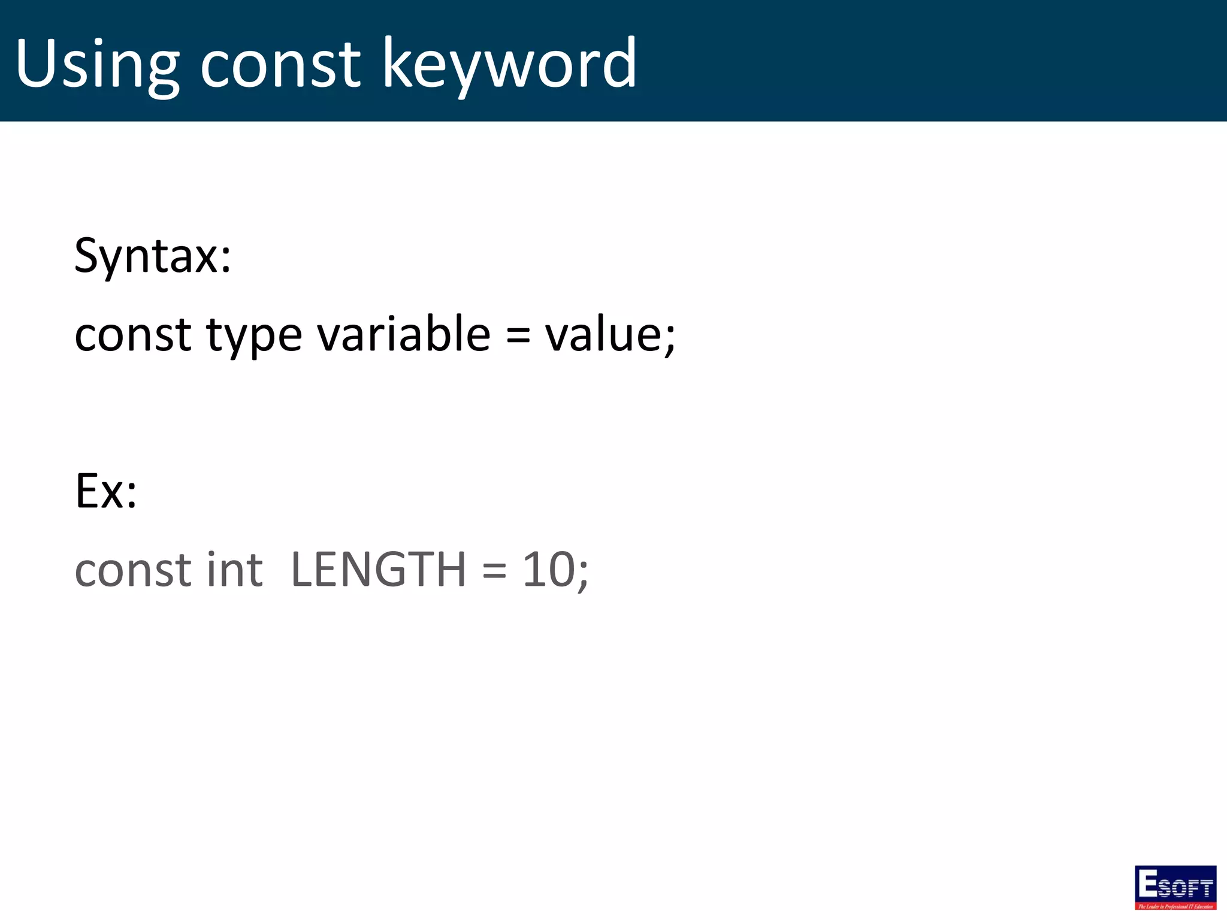1227x920 pixels.
Task: Click the ESOFT logo in the corner
Action: coord(1175,885)
